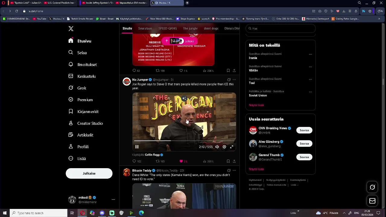Switch to the Seurataan tab
Image resolution: width=386 pixels, height=217 pixels.
145,28
